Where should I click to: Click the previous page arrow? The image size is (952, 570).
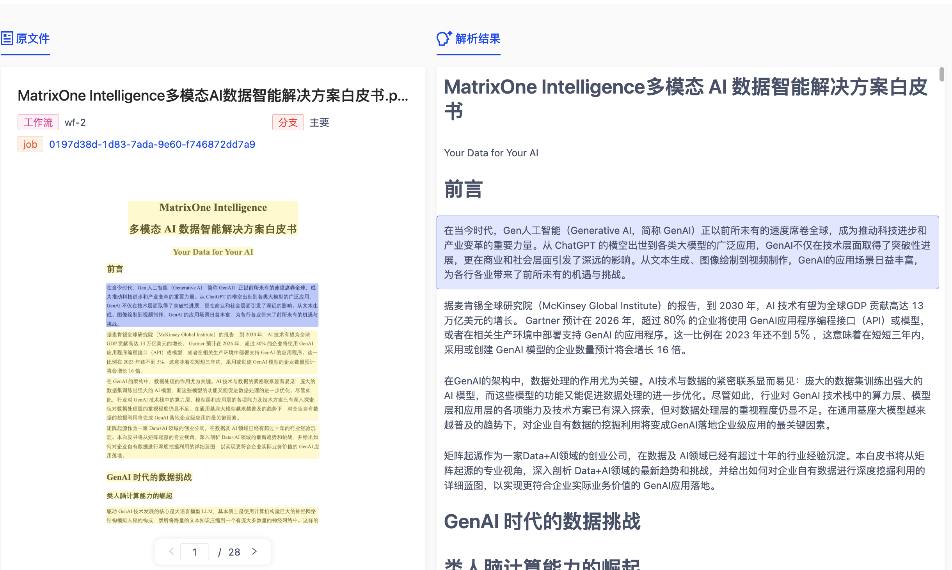171,552
